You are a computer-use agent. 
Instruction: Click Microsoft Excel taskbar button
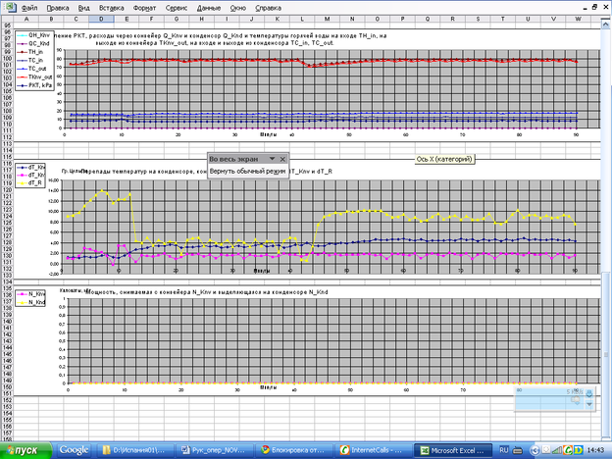click(452, 450)
